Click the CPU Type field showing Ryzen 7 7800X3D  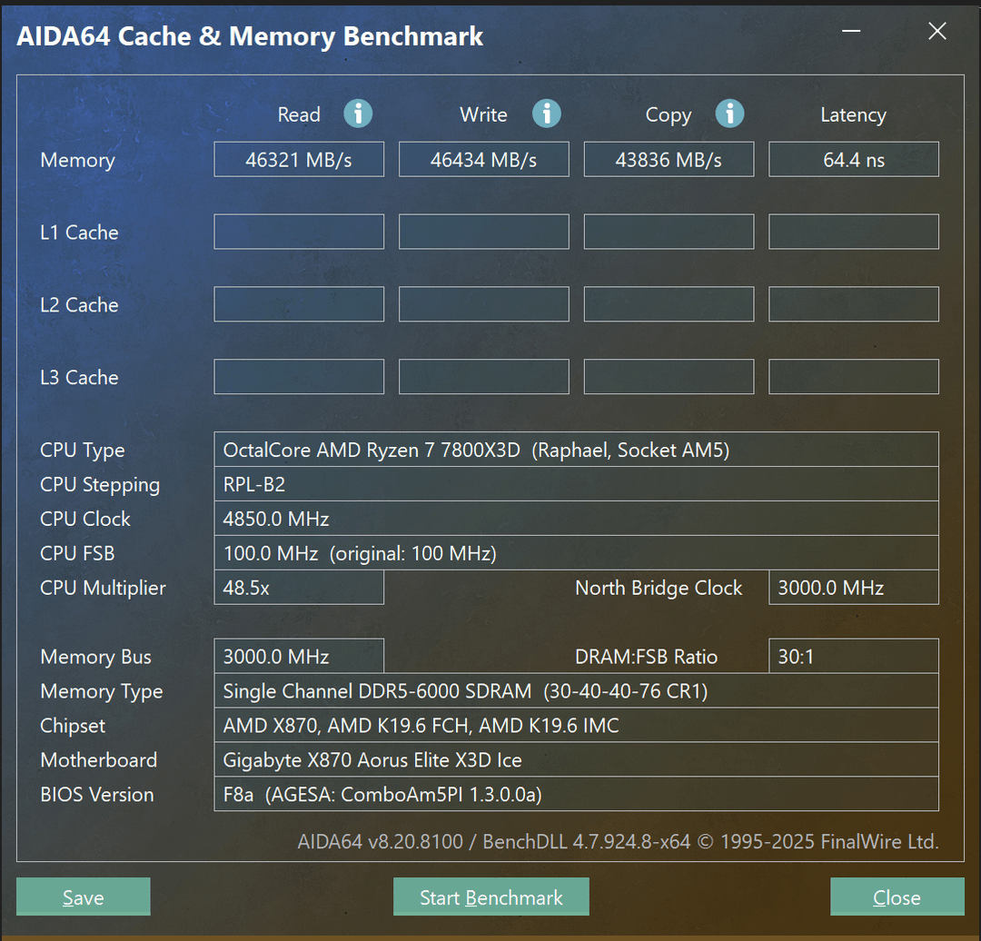[576, 450]
